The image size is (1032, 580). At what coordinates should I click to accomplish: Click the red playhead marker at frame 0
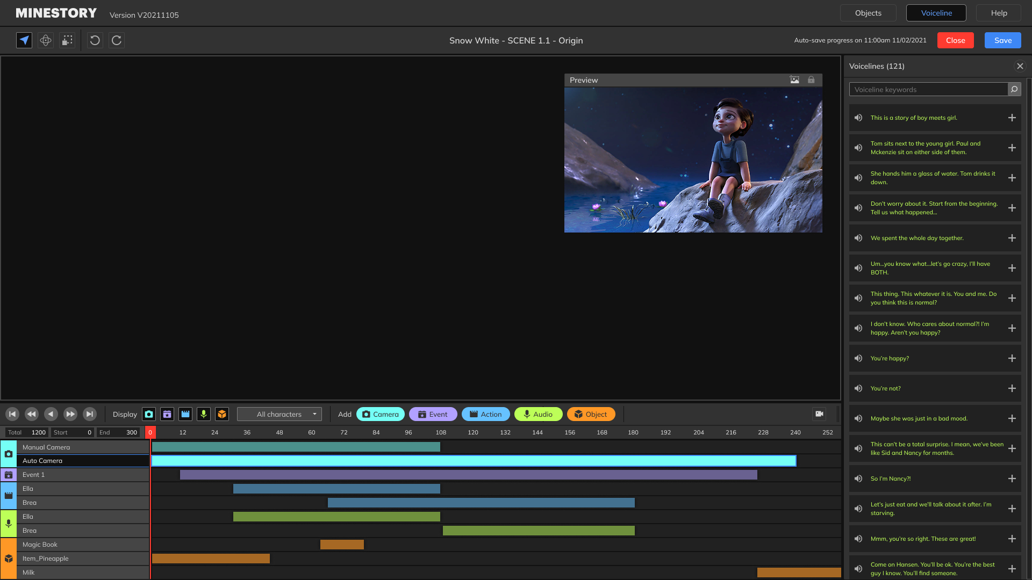tap(150, 432)
